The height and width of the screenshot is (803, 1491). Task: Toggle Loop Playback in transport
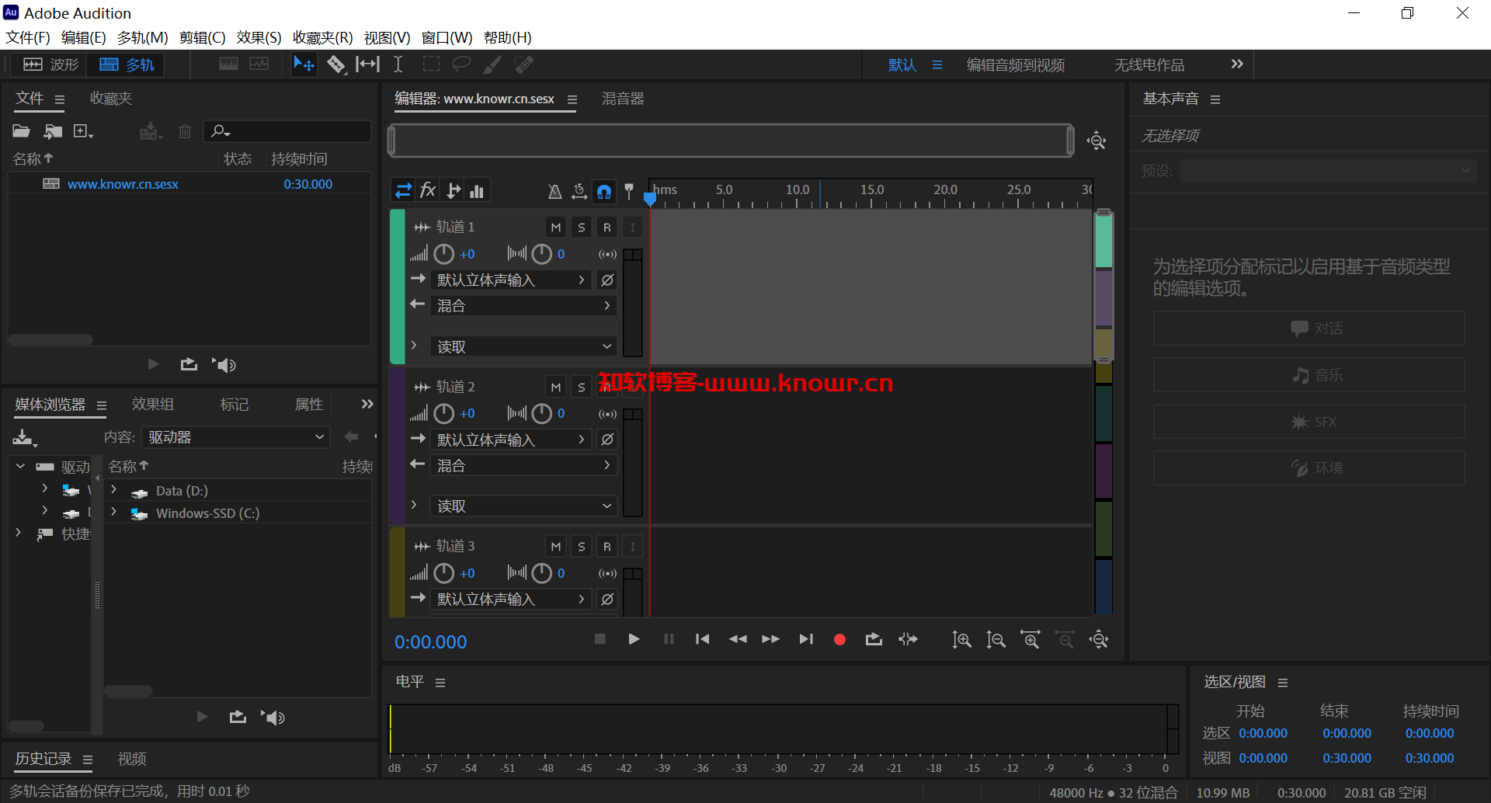[x=874, y=639]
